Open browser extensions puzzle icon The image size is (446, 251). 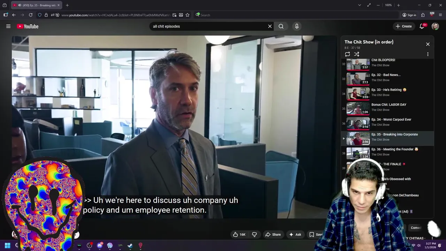tap(423, 15)
